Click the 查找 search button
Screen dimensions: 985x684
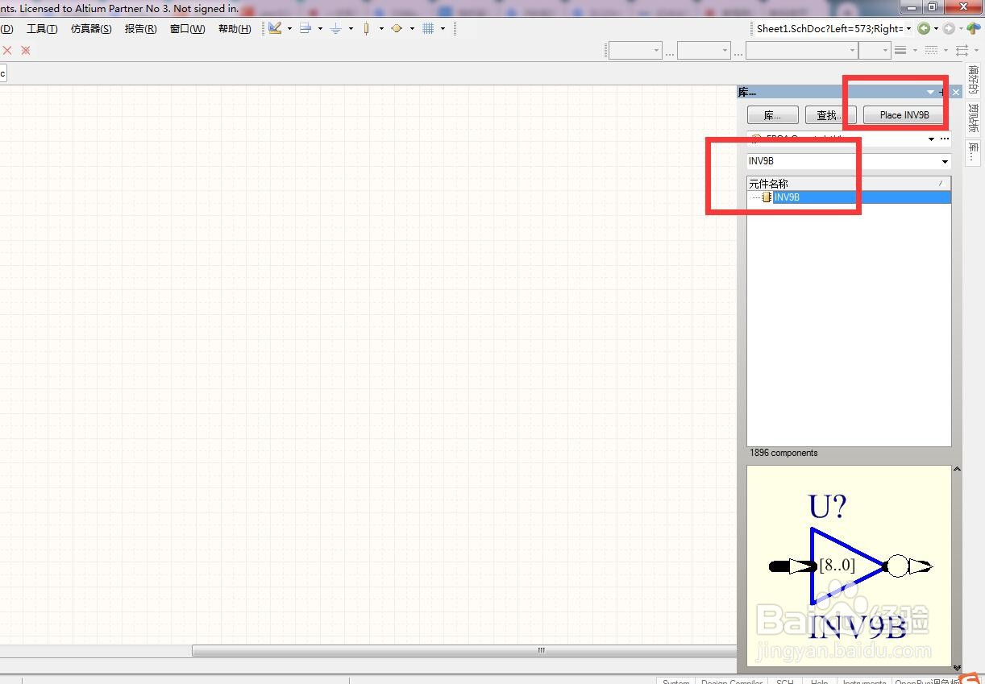coord(830,115)
